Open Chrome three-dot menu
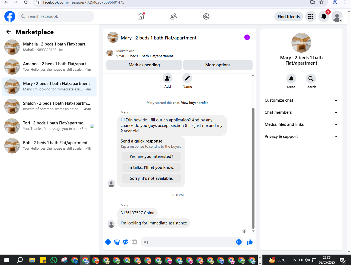 coord(345,2)
